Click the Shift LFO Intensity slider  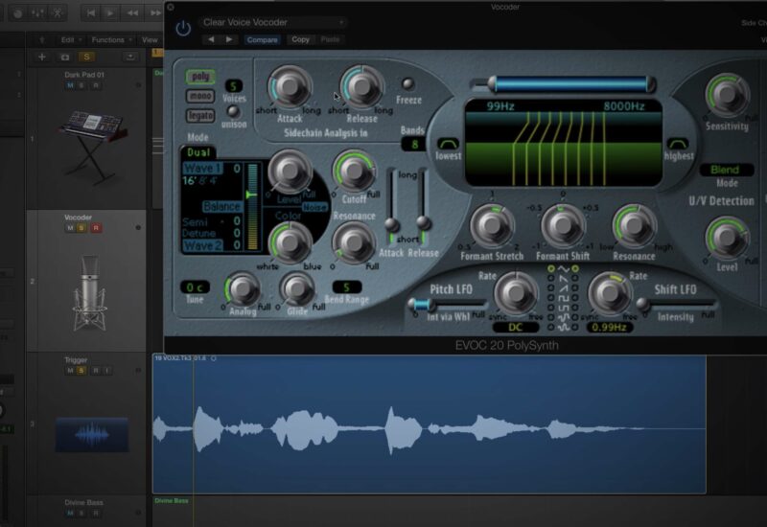[676, 305]
